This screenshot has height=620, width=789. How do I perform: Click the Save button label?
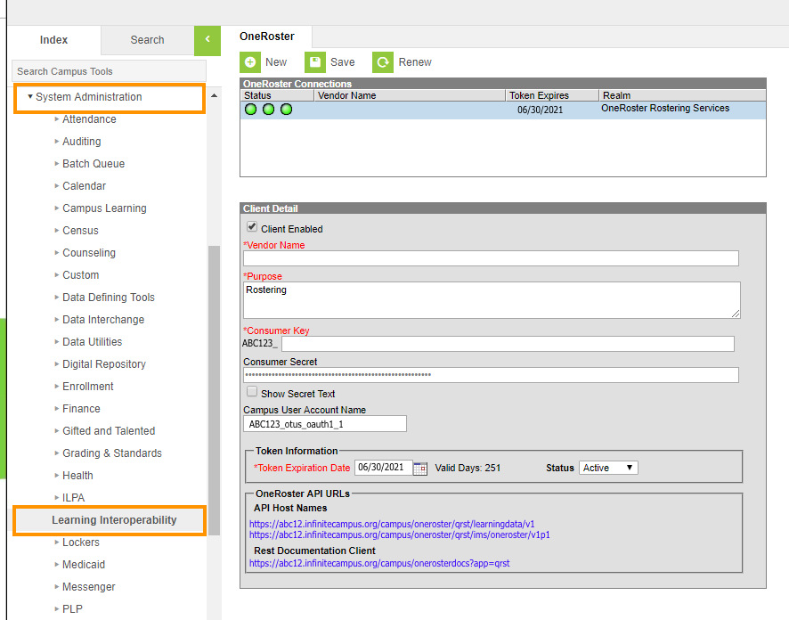tap(343, 62)
